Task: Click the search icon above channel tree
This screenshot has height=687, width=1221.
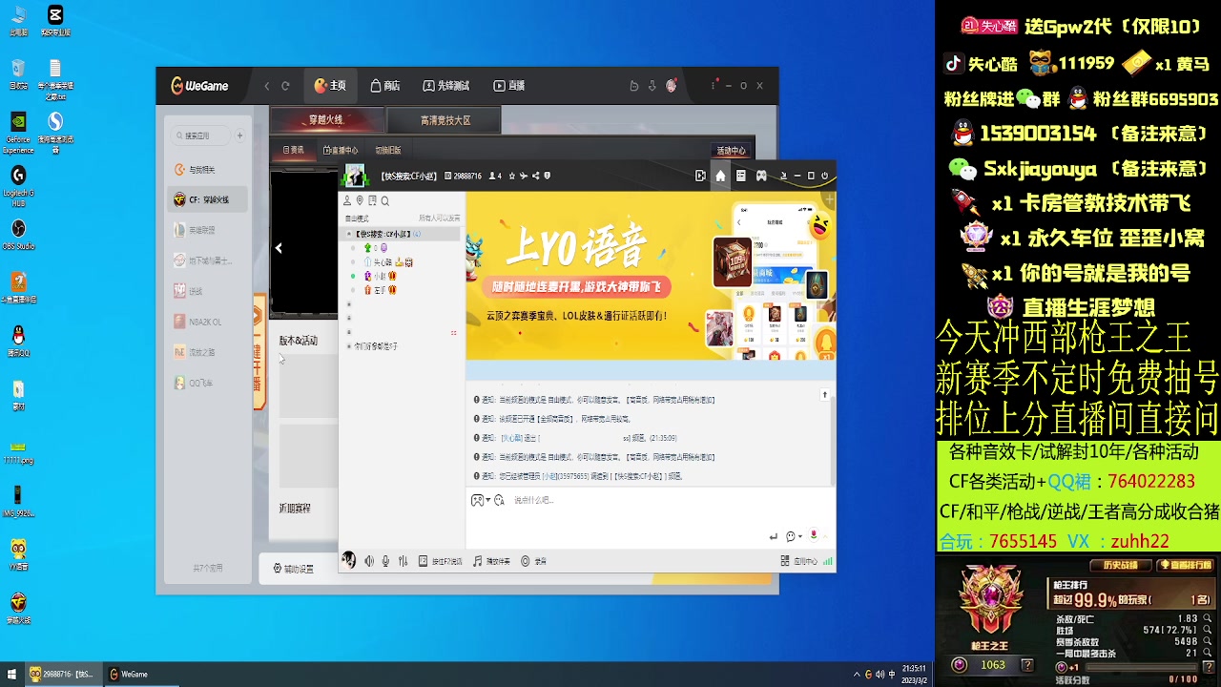Action: click(x=385, y=200)
